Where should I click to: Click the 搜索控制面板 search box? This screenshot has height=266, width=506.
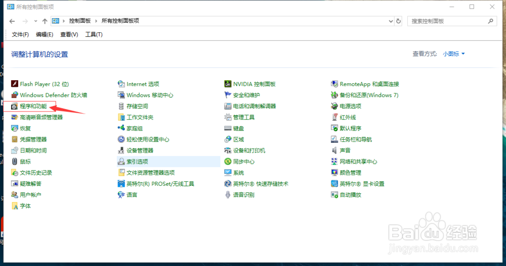point(452,21)
